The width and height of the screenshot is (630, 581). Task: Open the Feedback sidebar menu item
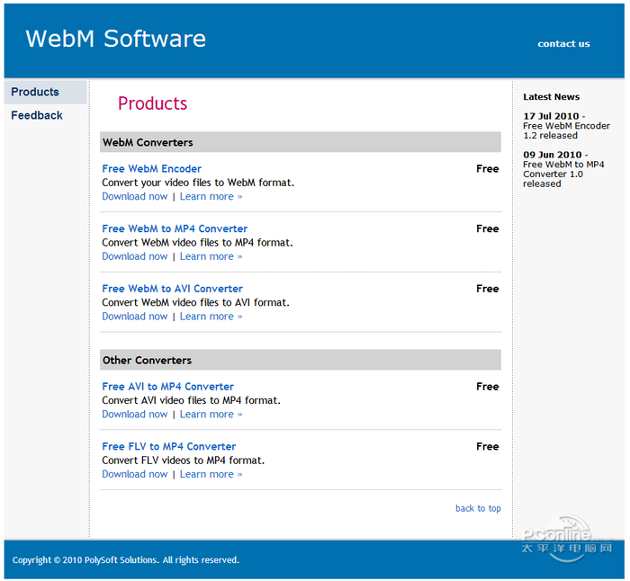37,116
